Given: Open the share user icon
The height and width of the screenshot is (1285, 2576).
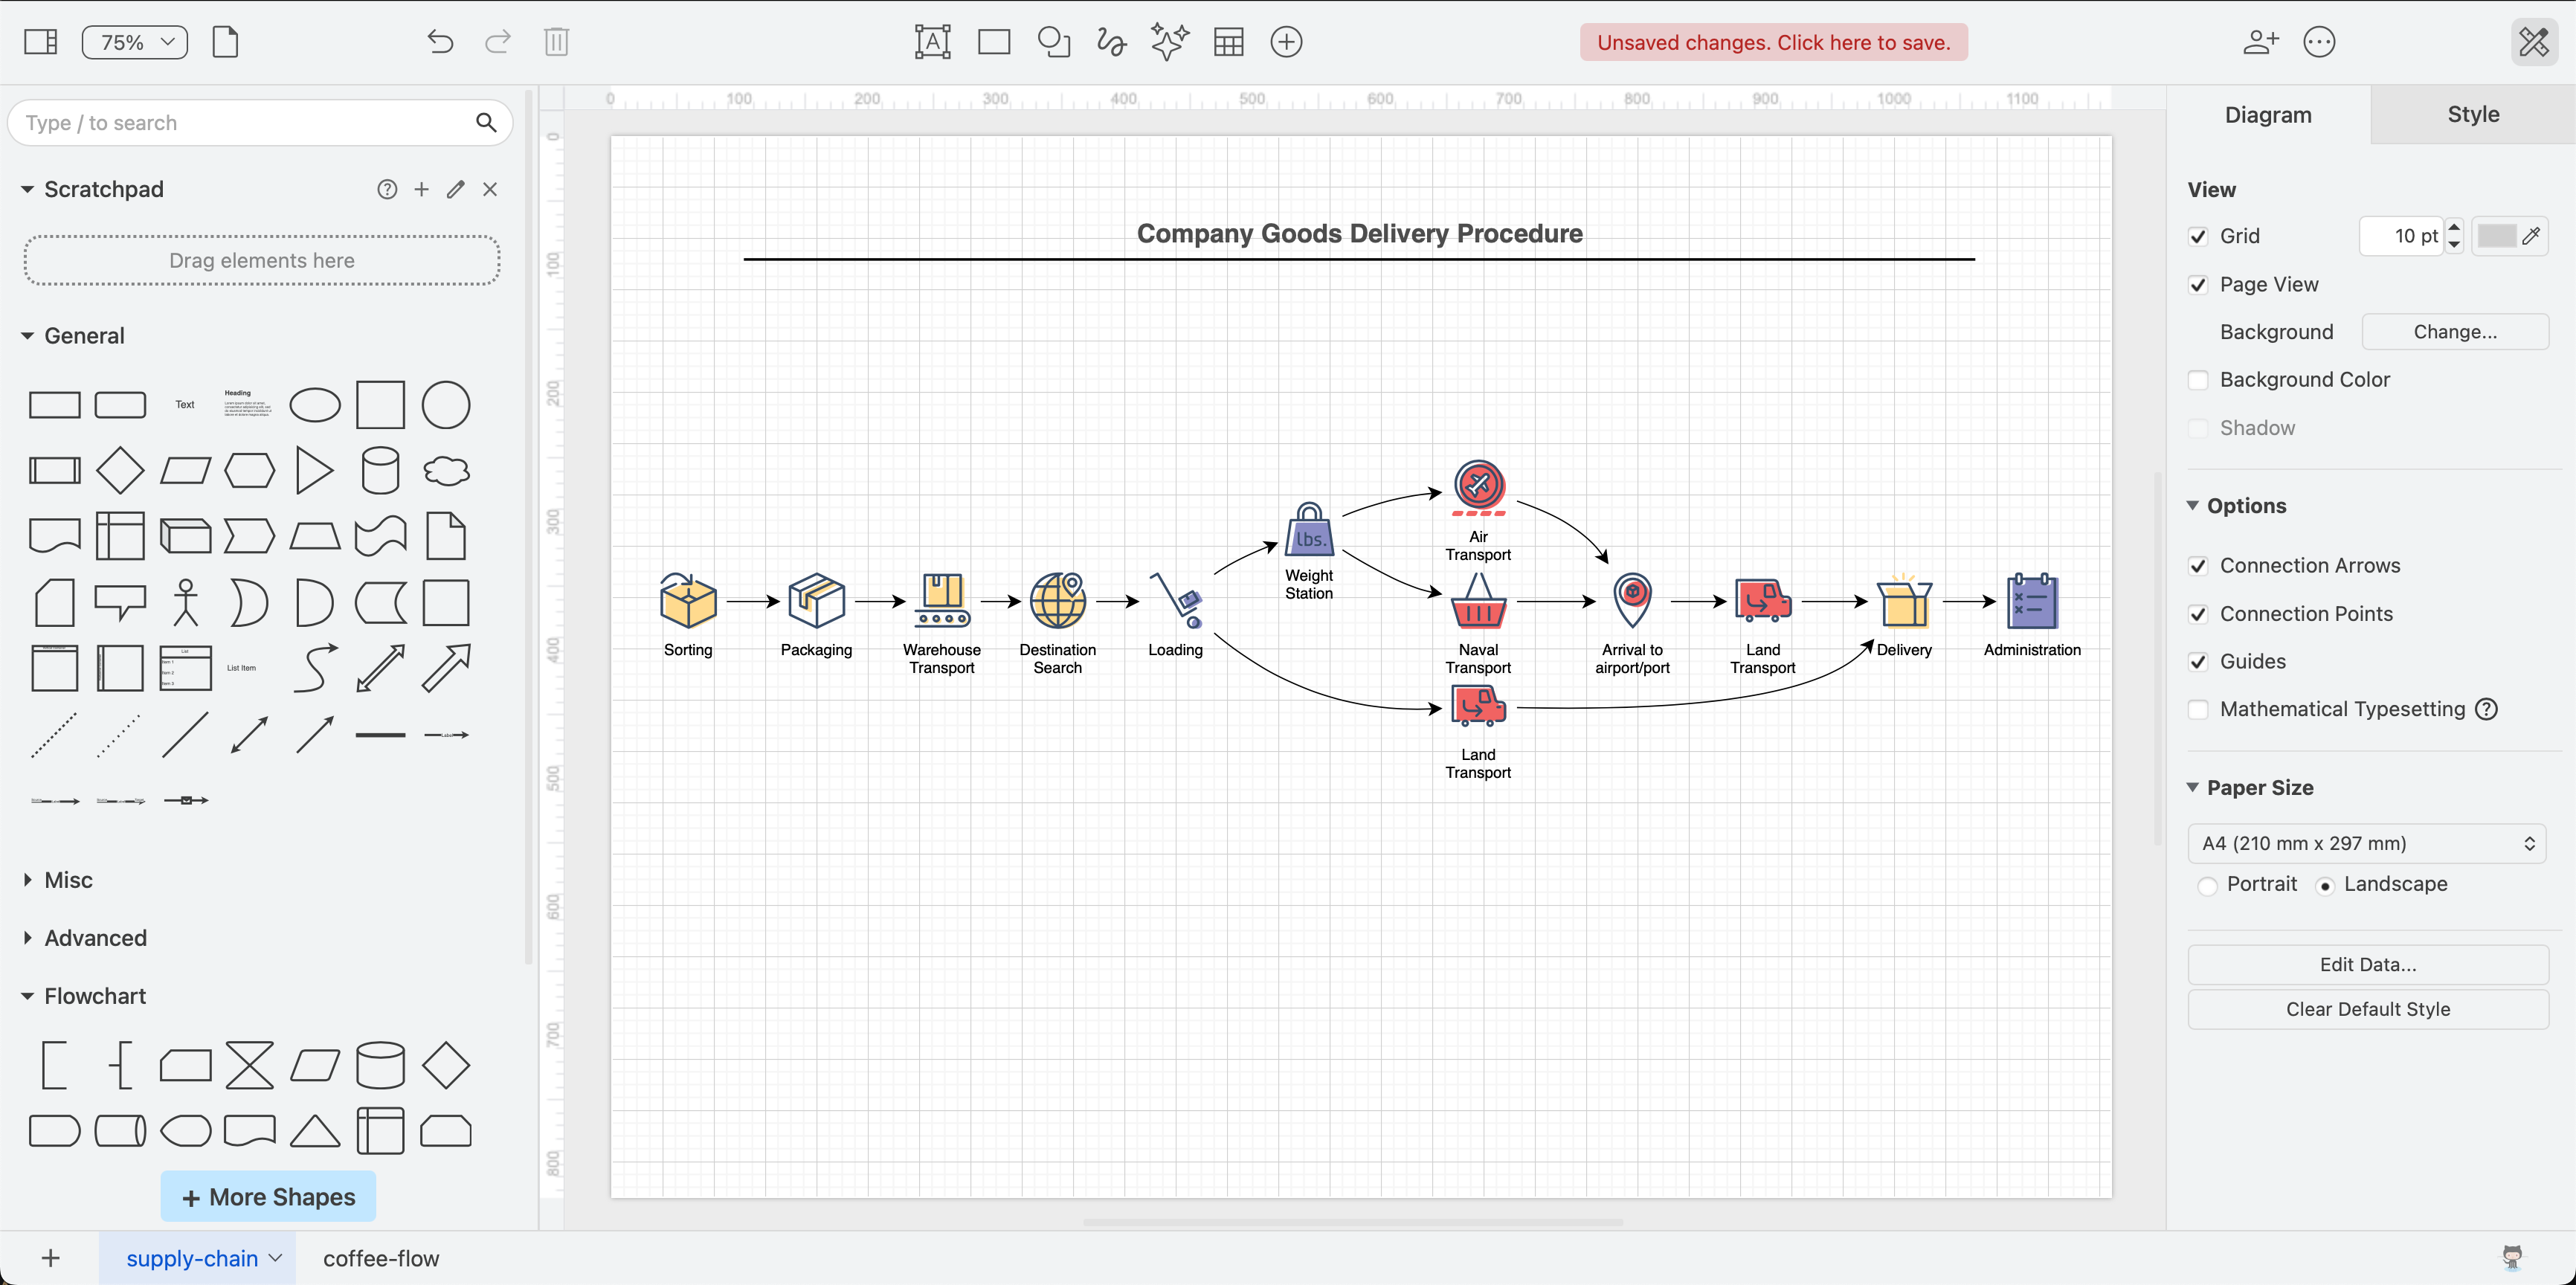Looking at the screenshot, I should tap(2260, 42).
